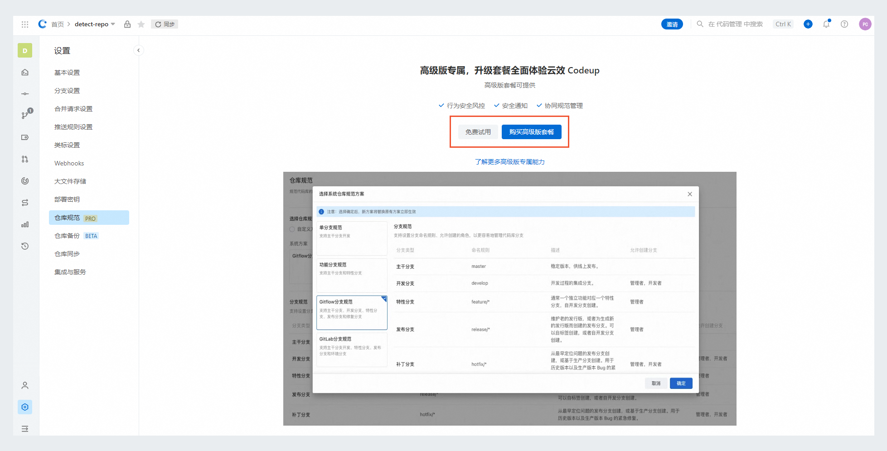Open the branches sidebar icon with badge

26,115
